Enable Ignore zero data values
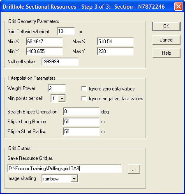 (x=84, y=89)
